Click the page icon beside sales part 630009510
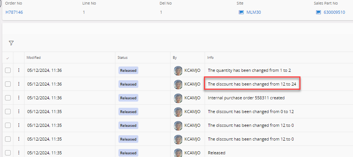The width and height of the screenshot is (353, 157). point(318,12)
